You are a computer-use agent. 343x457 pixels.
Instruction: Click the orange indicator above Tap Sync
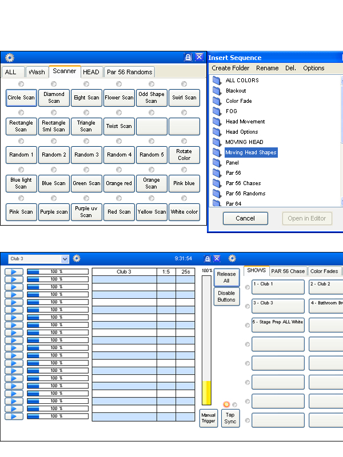(x=226, y=404)
